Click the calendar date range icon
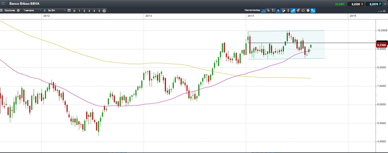The height and width of the screenshot is (153, 388). coord(69,11)
